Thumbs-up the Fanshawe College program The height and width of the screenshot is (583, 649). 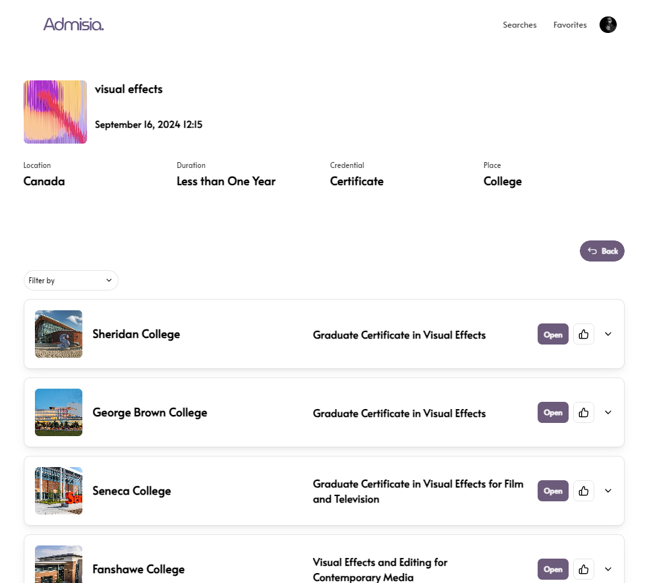[583, 569]
